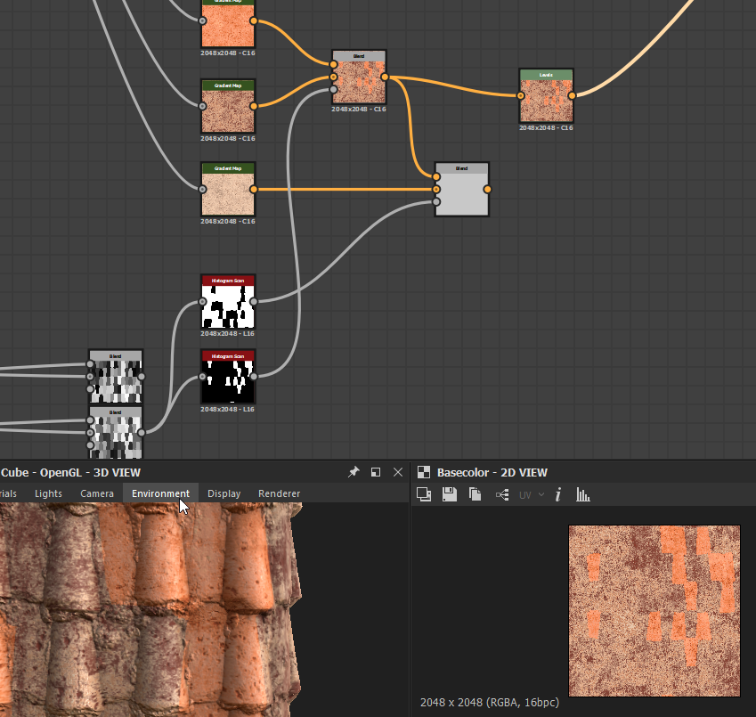Click the output connector of the beige Gradient Map
The height and width of the screenshot is (717, 756).
click(x=254, y=190)
